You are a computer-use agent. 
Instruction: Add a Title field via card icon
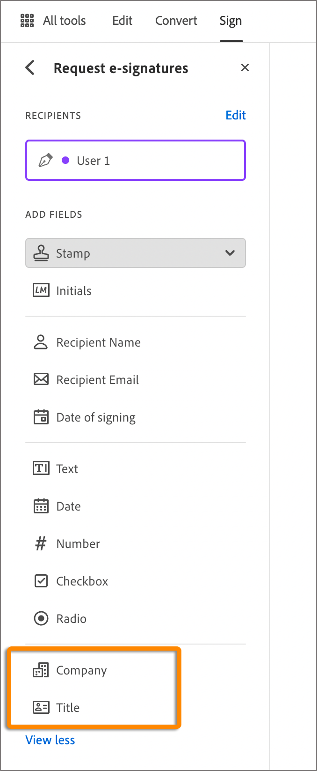click(x=41, y=707)
